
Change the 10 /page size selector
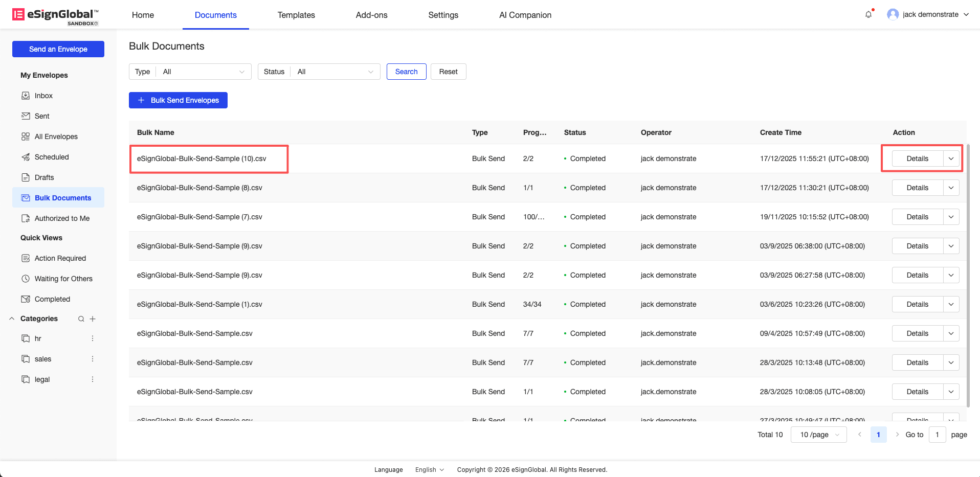click(818, 435)
